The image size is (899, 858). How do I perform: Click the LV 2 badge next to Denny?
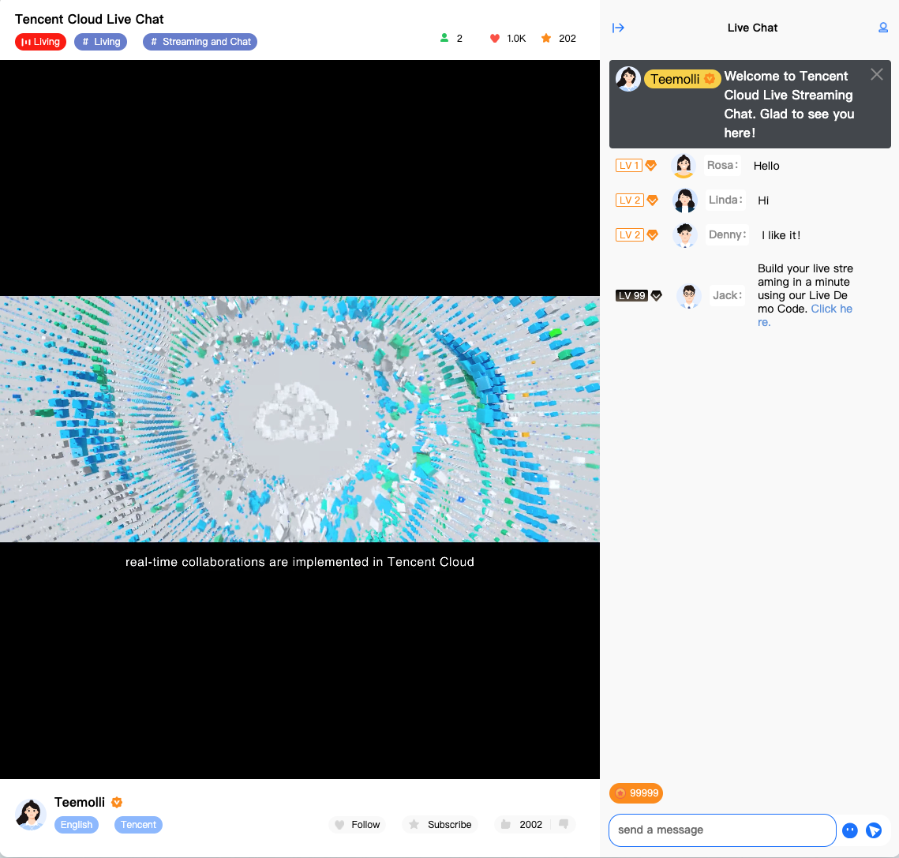click(x=636, y=235)
